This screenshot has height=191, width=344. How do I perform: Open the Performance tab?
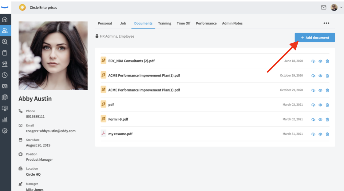click(206, 23)
